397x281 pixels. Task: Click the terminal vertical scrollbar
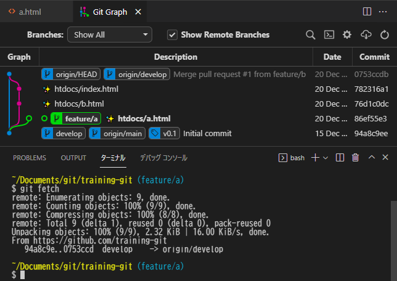coord(393,240)
